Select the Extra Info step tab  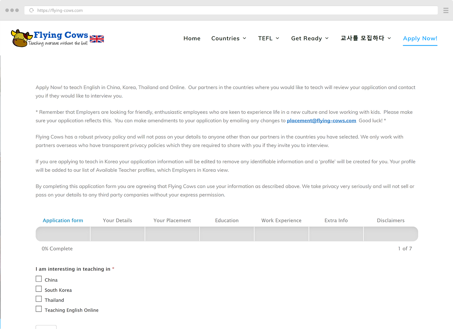coord(336,221)
